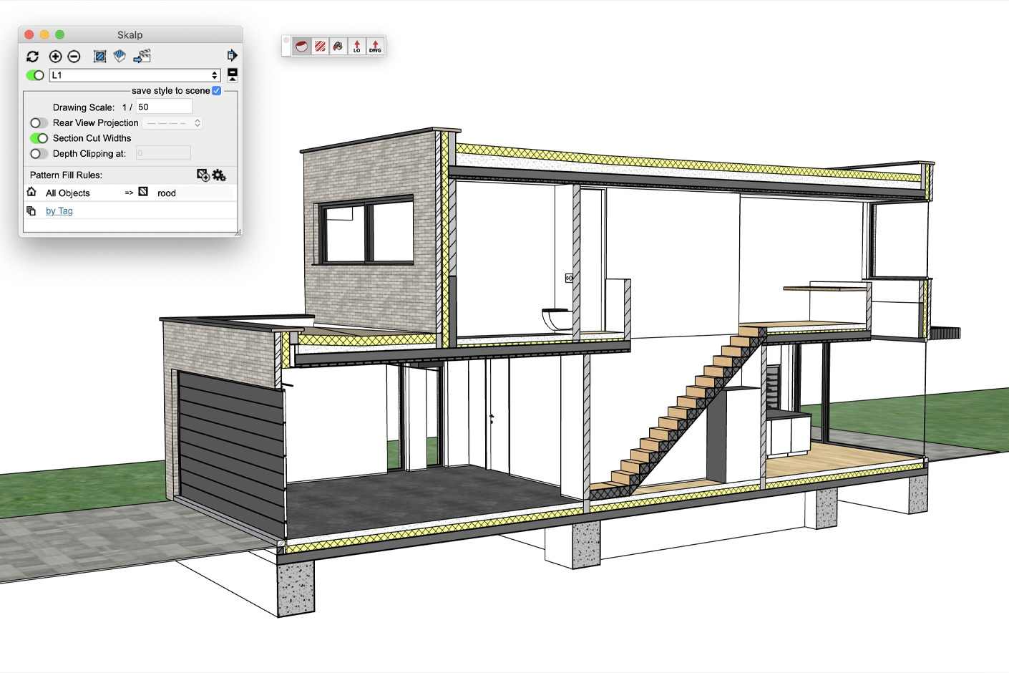Image resolution: width=1009 pixels, height=673 pixels.
Task: Uncheck save style to scene
Action: 217,91
